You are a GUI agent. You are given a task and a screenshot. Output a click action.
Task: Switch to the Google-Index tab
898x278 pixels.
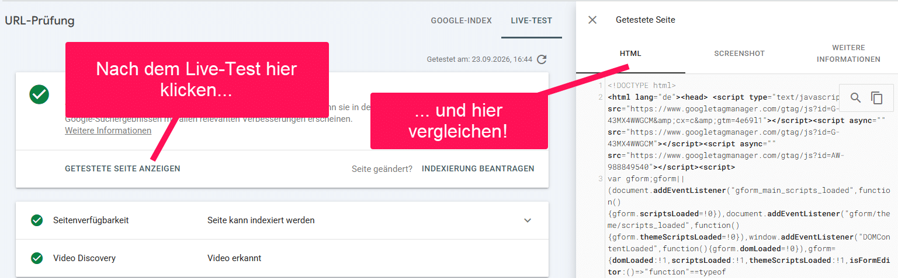pyautogui.click(x=462, y=20)
